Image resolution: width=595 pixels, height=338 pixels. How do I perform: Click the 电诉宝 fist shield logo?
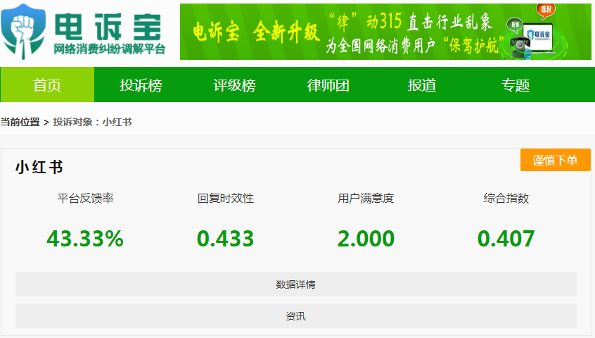(x=23, y=32)
